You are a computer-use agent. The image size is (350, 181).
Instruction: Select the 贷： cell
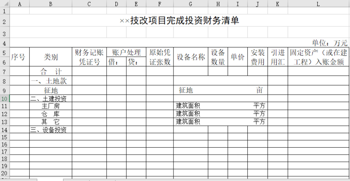point(136,62)
